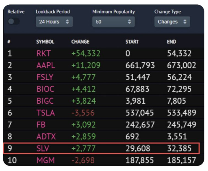208x171 pixels.
Task: Sort by the START column header
Action: [x=132, y=42]
